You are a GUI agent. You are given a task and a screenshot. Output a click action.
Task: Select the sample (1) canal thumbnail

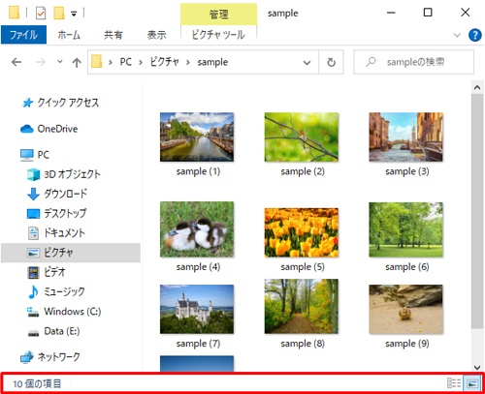tap(197, 136)
